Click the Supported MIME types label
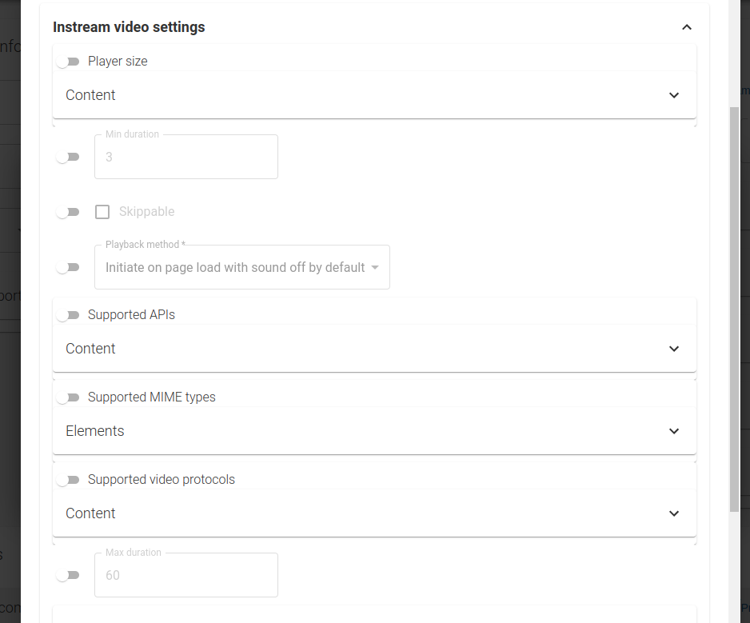Screen dimensions: 750x623 click(x=152, y=397)
